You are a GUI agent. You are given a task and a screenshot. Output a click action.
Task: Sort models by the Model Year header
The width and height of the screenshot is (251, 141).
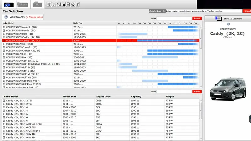click(x=78, y=23)
